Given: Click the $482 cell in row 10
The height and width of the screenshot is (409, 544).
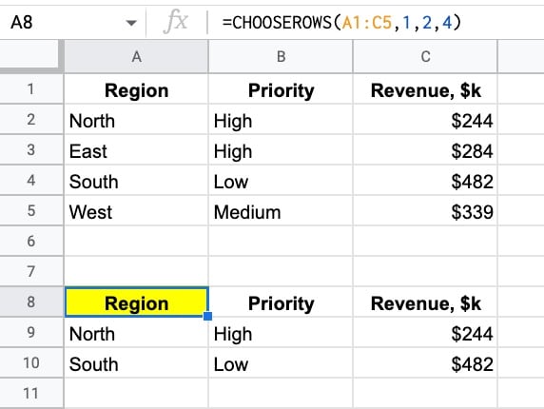Looking at the screenshot, I should pyautogui.click(x=425, y=362).
